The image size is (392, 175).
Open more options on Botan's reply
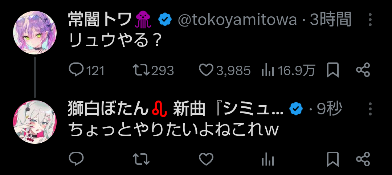370,109
